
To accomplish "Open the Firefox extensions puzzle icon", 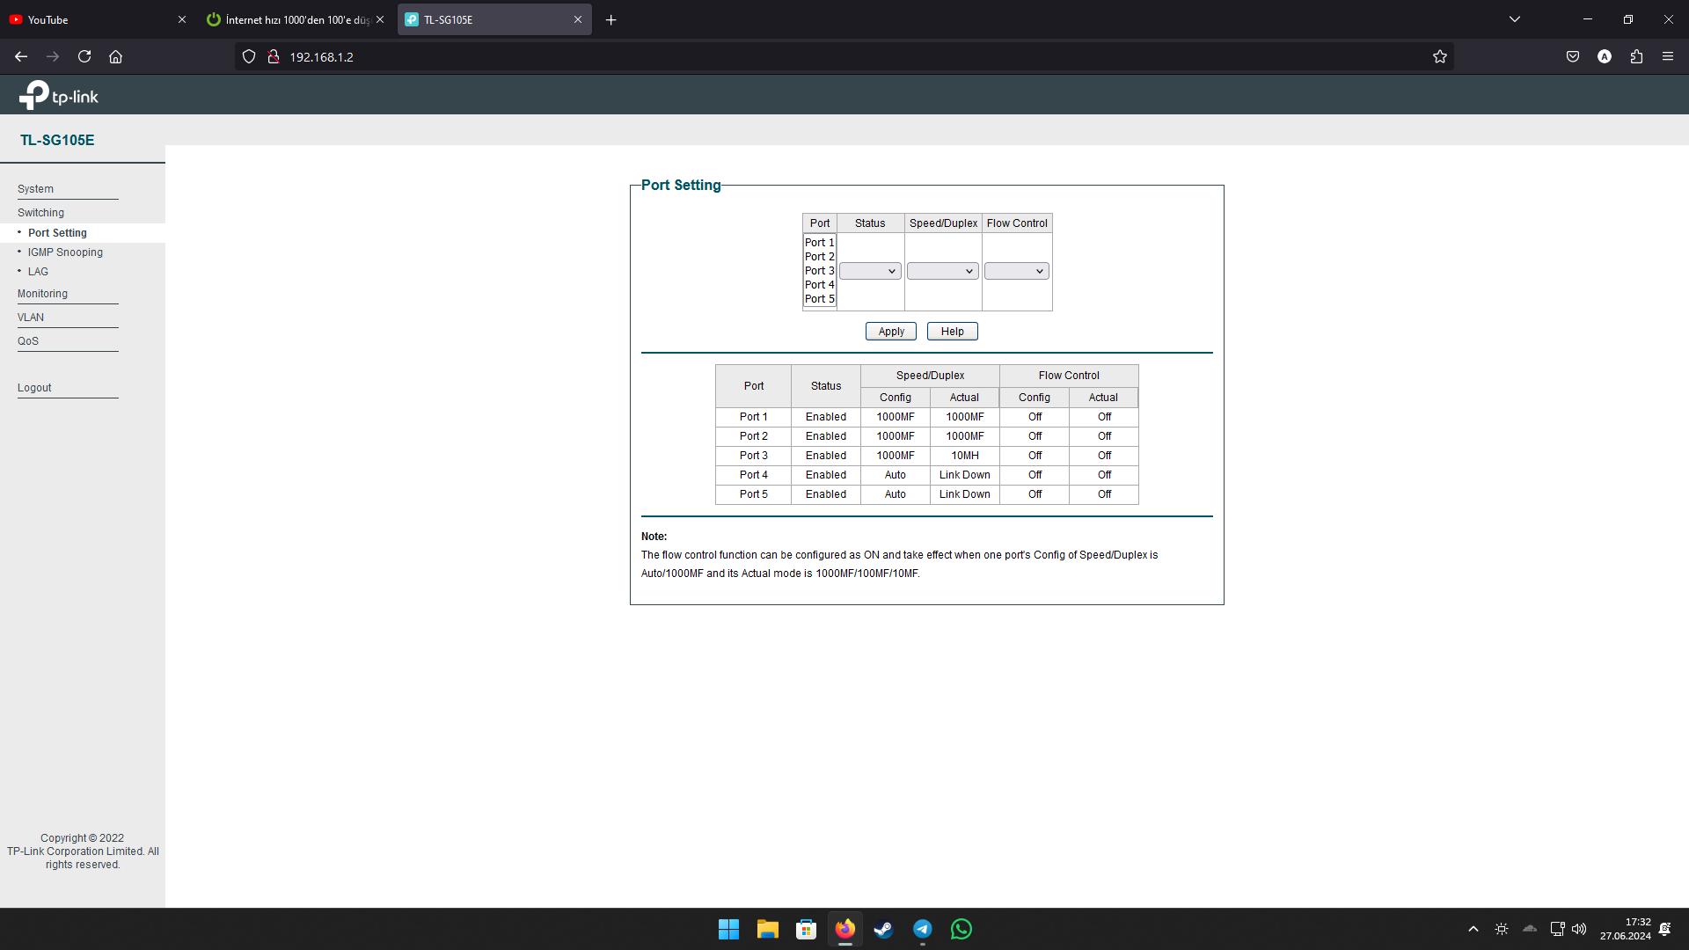I will (1636, 56).
